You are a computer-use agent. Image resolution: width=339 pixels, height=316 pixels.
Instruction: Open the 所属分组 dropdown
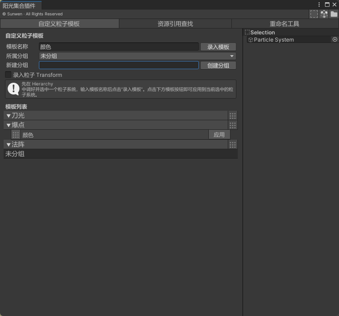click(137, 56)
